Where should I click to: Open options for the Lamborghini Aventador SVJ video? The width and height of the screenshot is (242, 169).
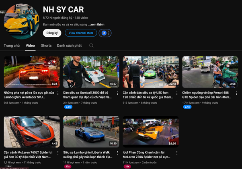58,93
